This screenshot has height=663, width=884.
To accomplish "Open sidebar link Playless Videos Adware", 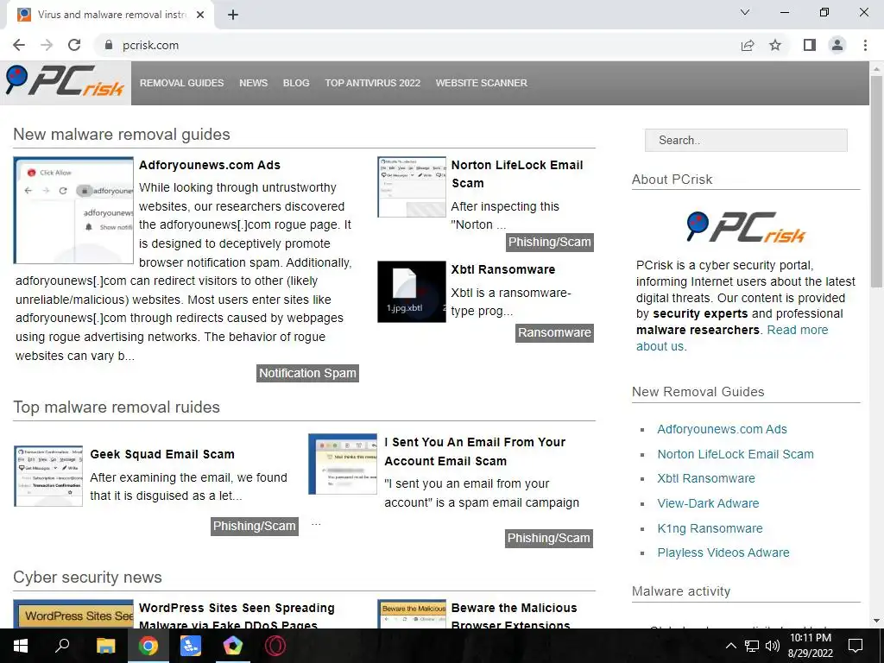I will (723, 553).
